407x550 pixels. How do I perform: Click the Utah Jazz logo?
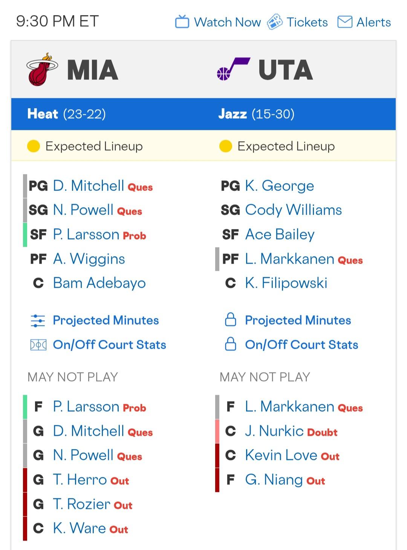pos(233,69)
